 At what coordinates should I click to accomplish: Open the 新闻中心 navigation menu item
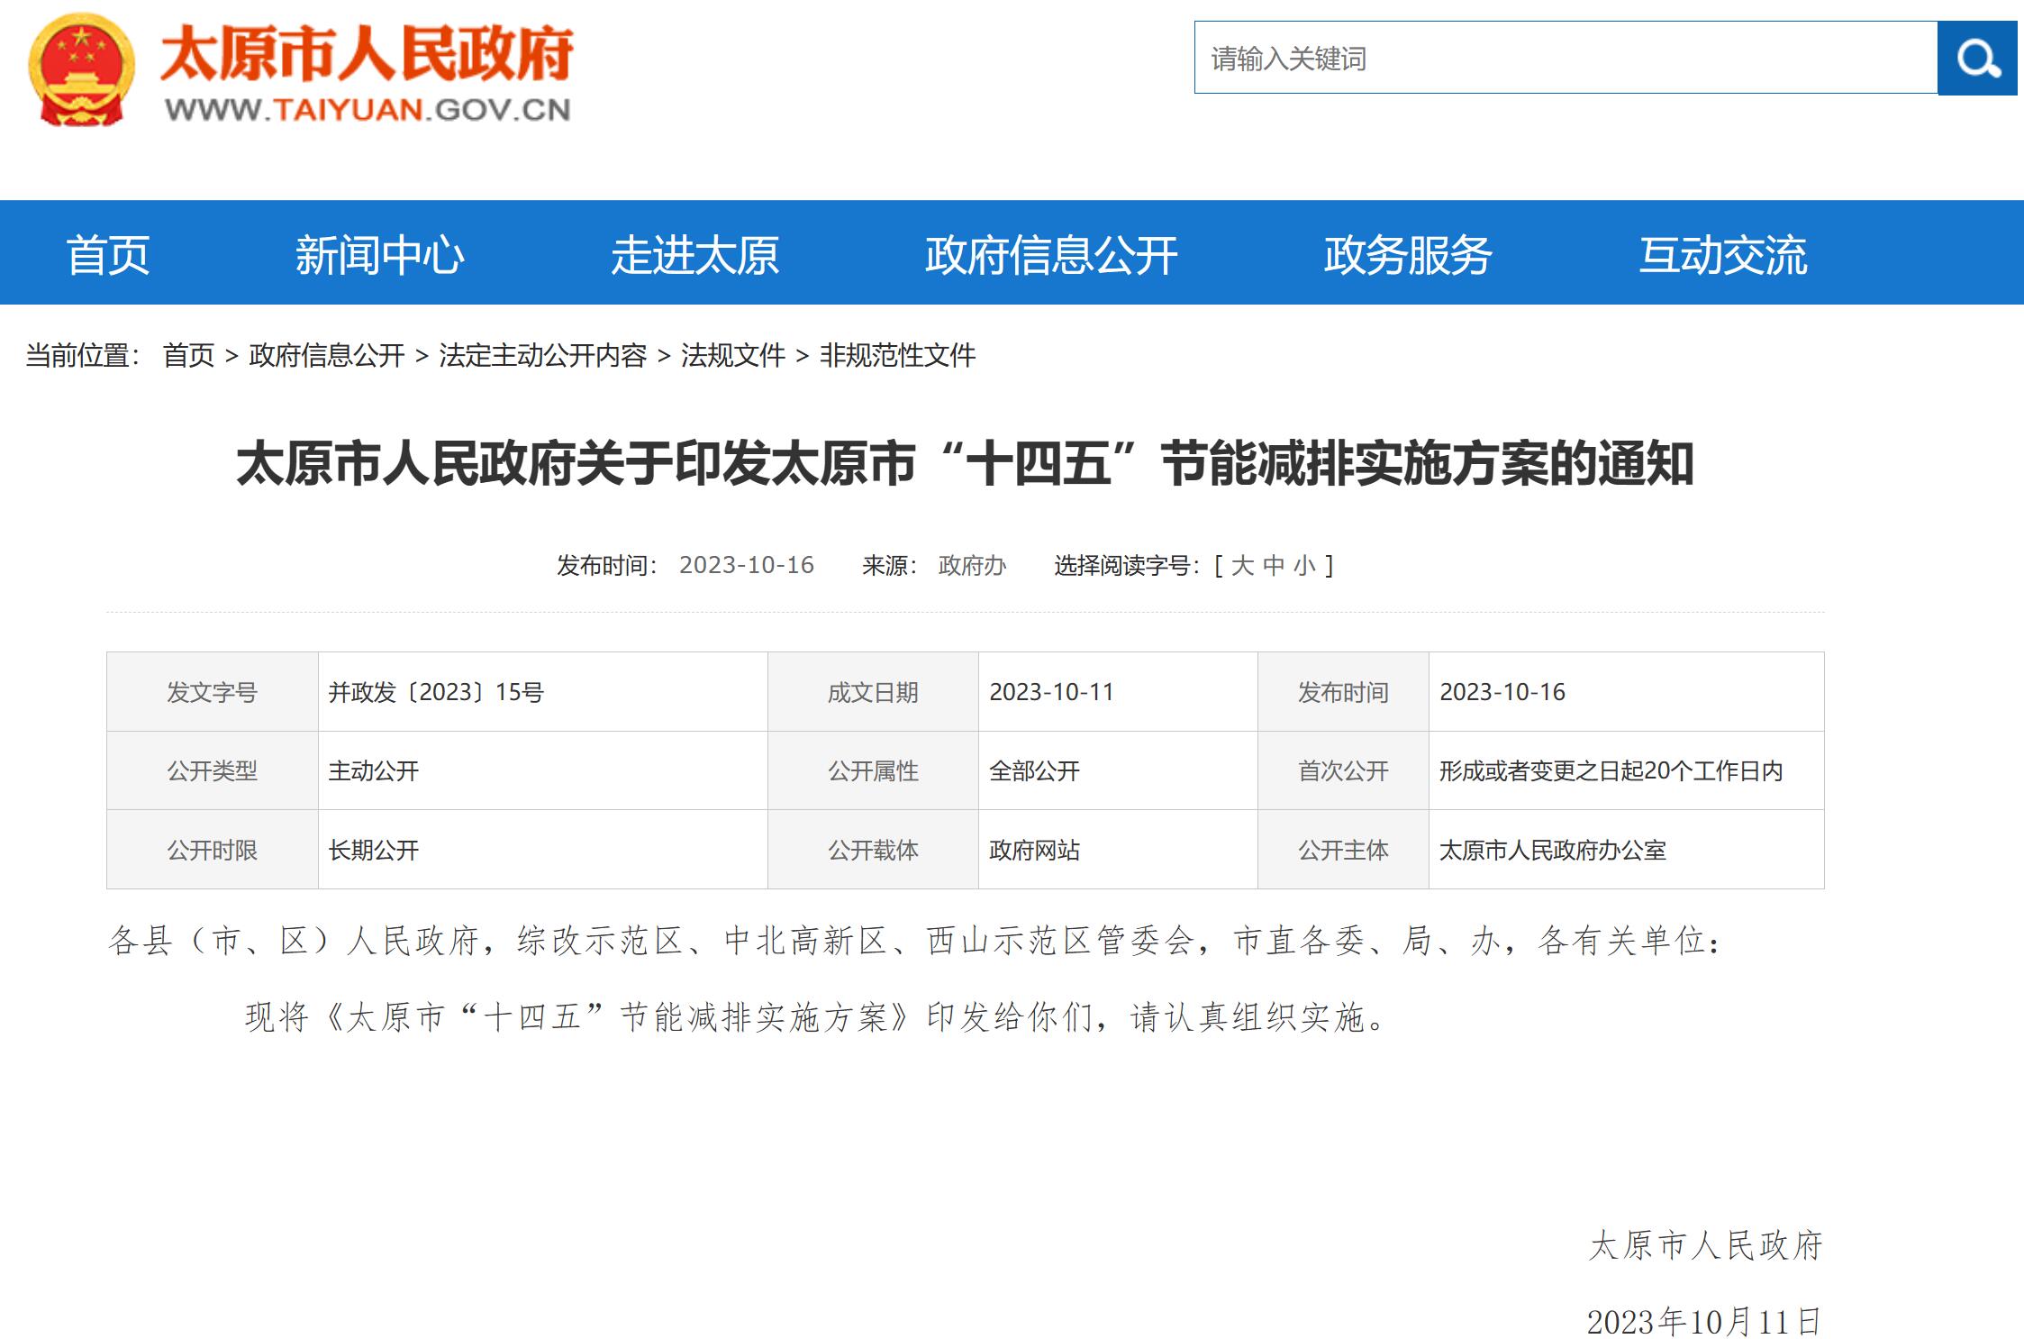pos(379,255)
